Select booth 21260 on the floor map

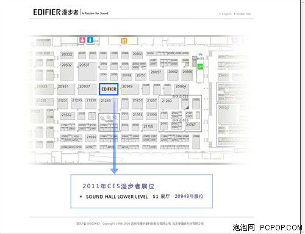click(x=170, y=104)
